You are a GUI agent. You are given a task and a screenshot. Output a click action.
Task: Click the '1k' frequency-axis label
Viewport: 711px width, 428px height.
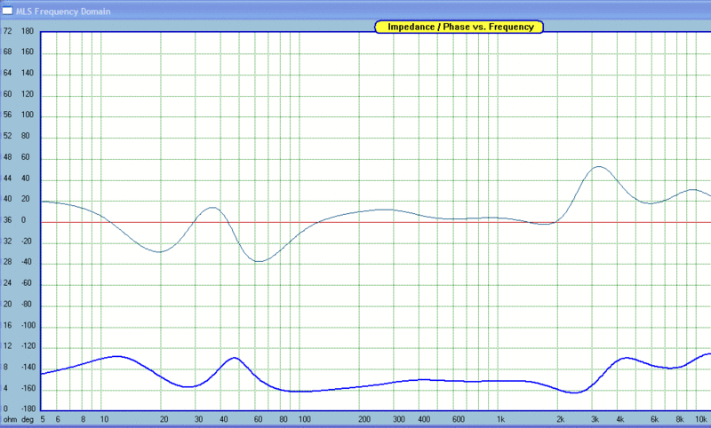[x=500, y=419]
